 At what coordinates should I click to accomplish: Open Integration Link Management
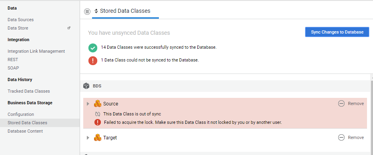point(36,51)
